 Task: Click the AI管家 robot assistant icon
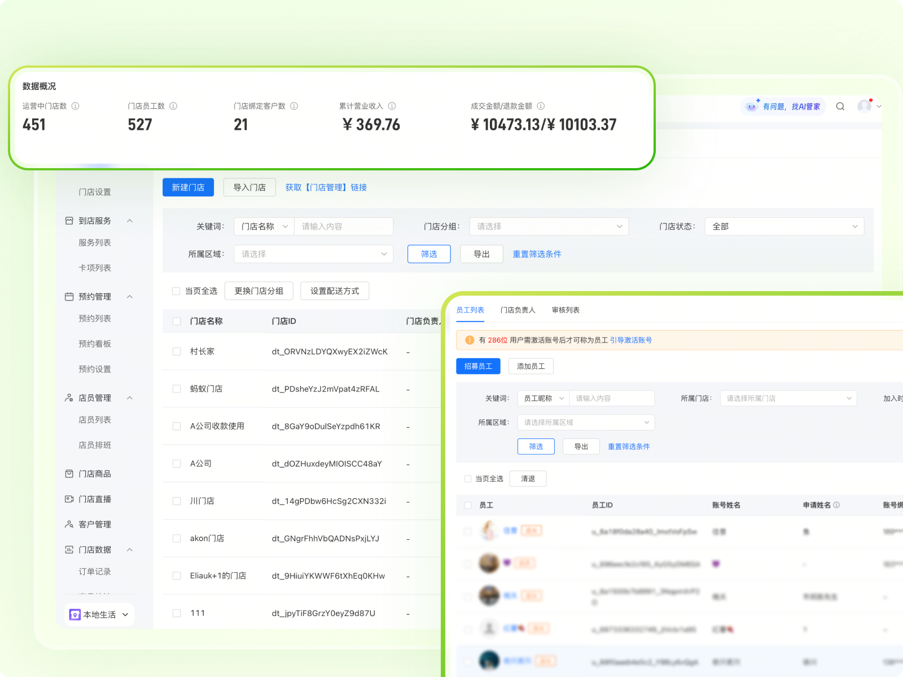751,106
